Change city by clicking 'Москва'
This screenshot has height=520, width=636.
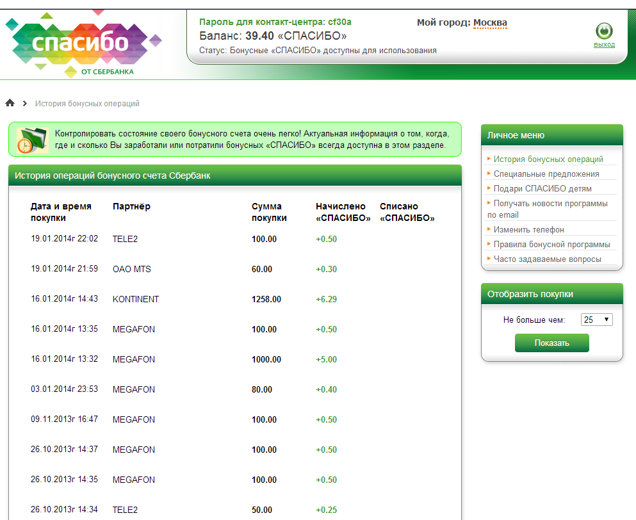(490, 22)
